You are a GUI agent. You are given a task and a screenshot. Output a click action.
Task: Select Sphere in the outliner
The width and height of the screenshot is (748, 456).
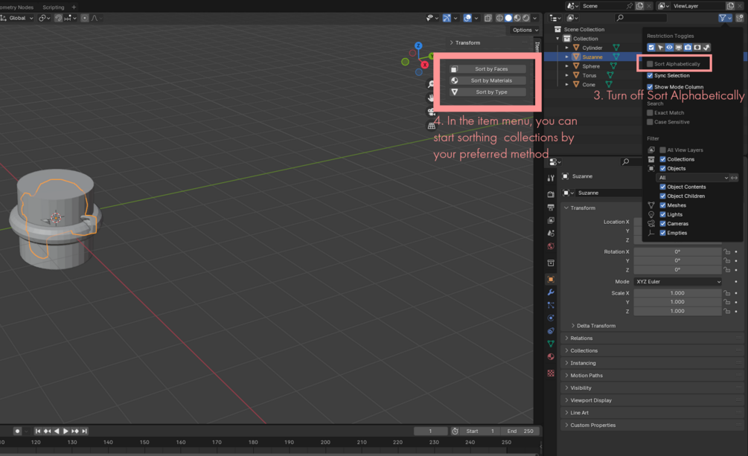pyautogui.click(x=590, y=66)
